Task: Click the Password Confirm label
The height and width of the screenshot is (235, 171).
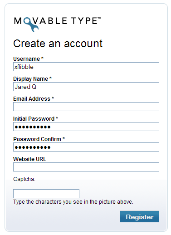Action: click(37, 139)
